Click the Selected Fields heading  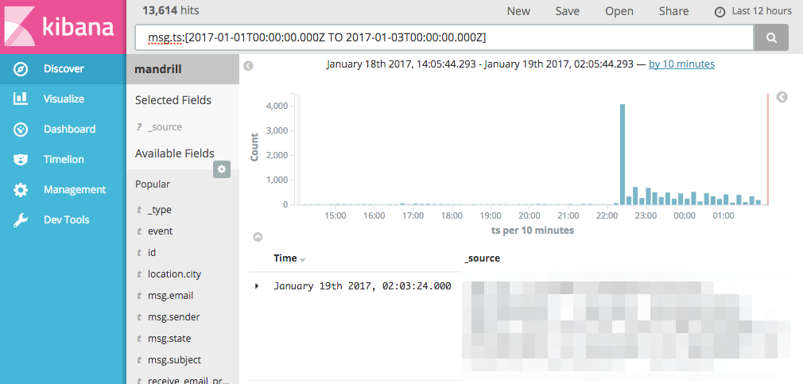coord(173,100)
